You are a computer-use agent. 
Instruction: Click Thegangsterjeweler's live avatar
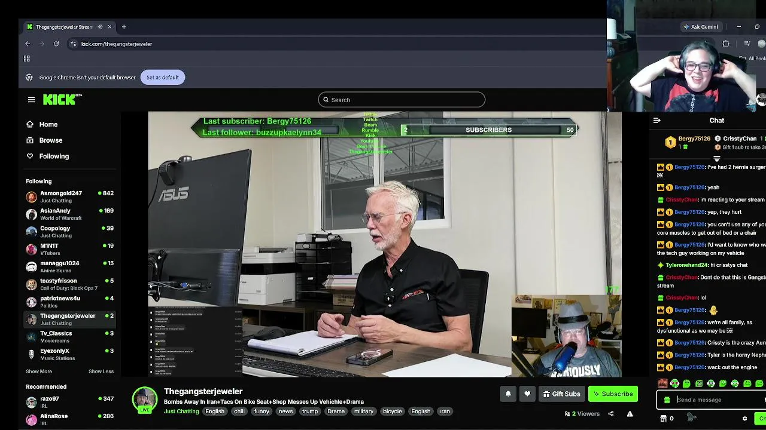click(144, 400)
